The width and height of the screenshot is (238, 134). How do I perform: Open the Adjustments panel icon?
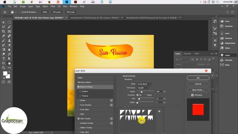point(222,43)
